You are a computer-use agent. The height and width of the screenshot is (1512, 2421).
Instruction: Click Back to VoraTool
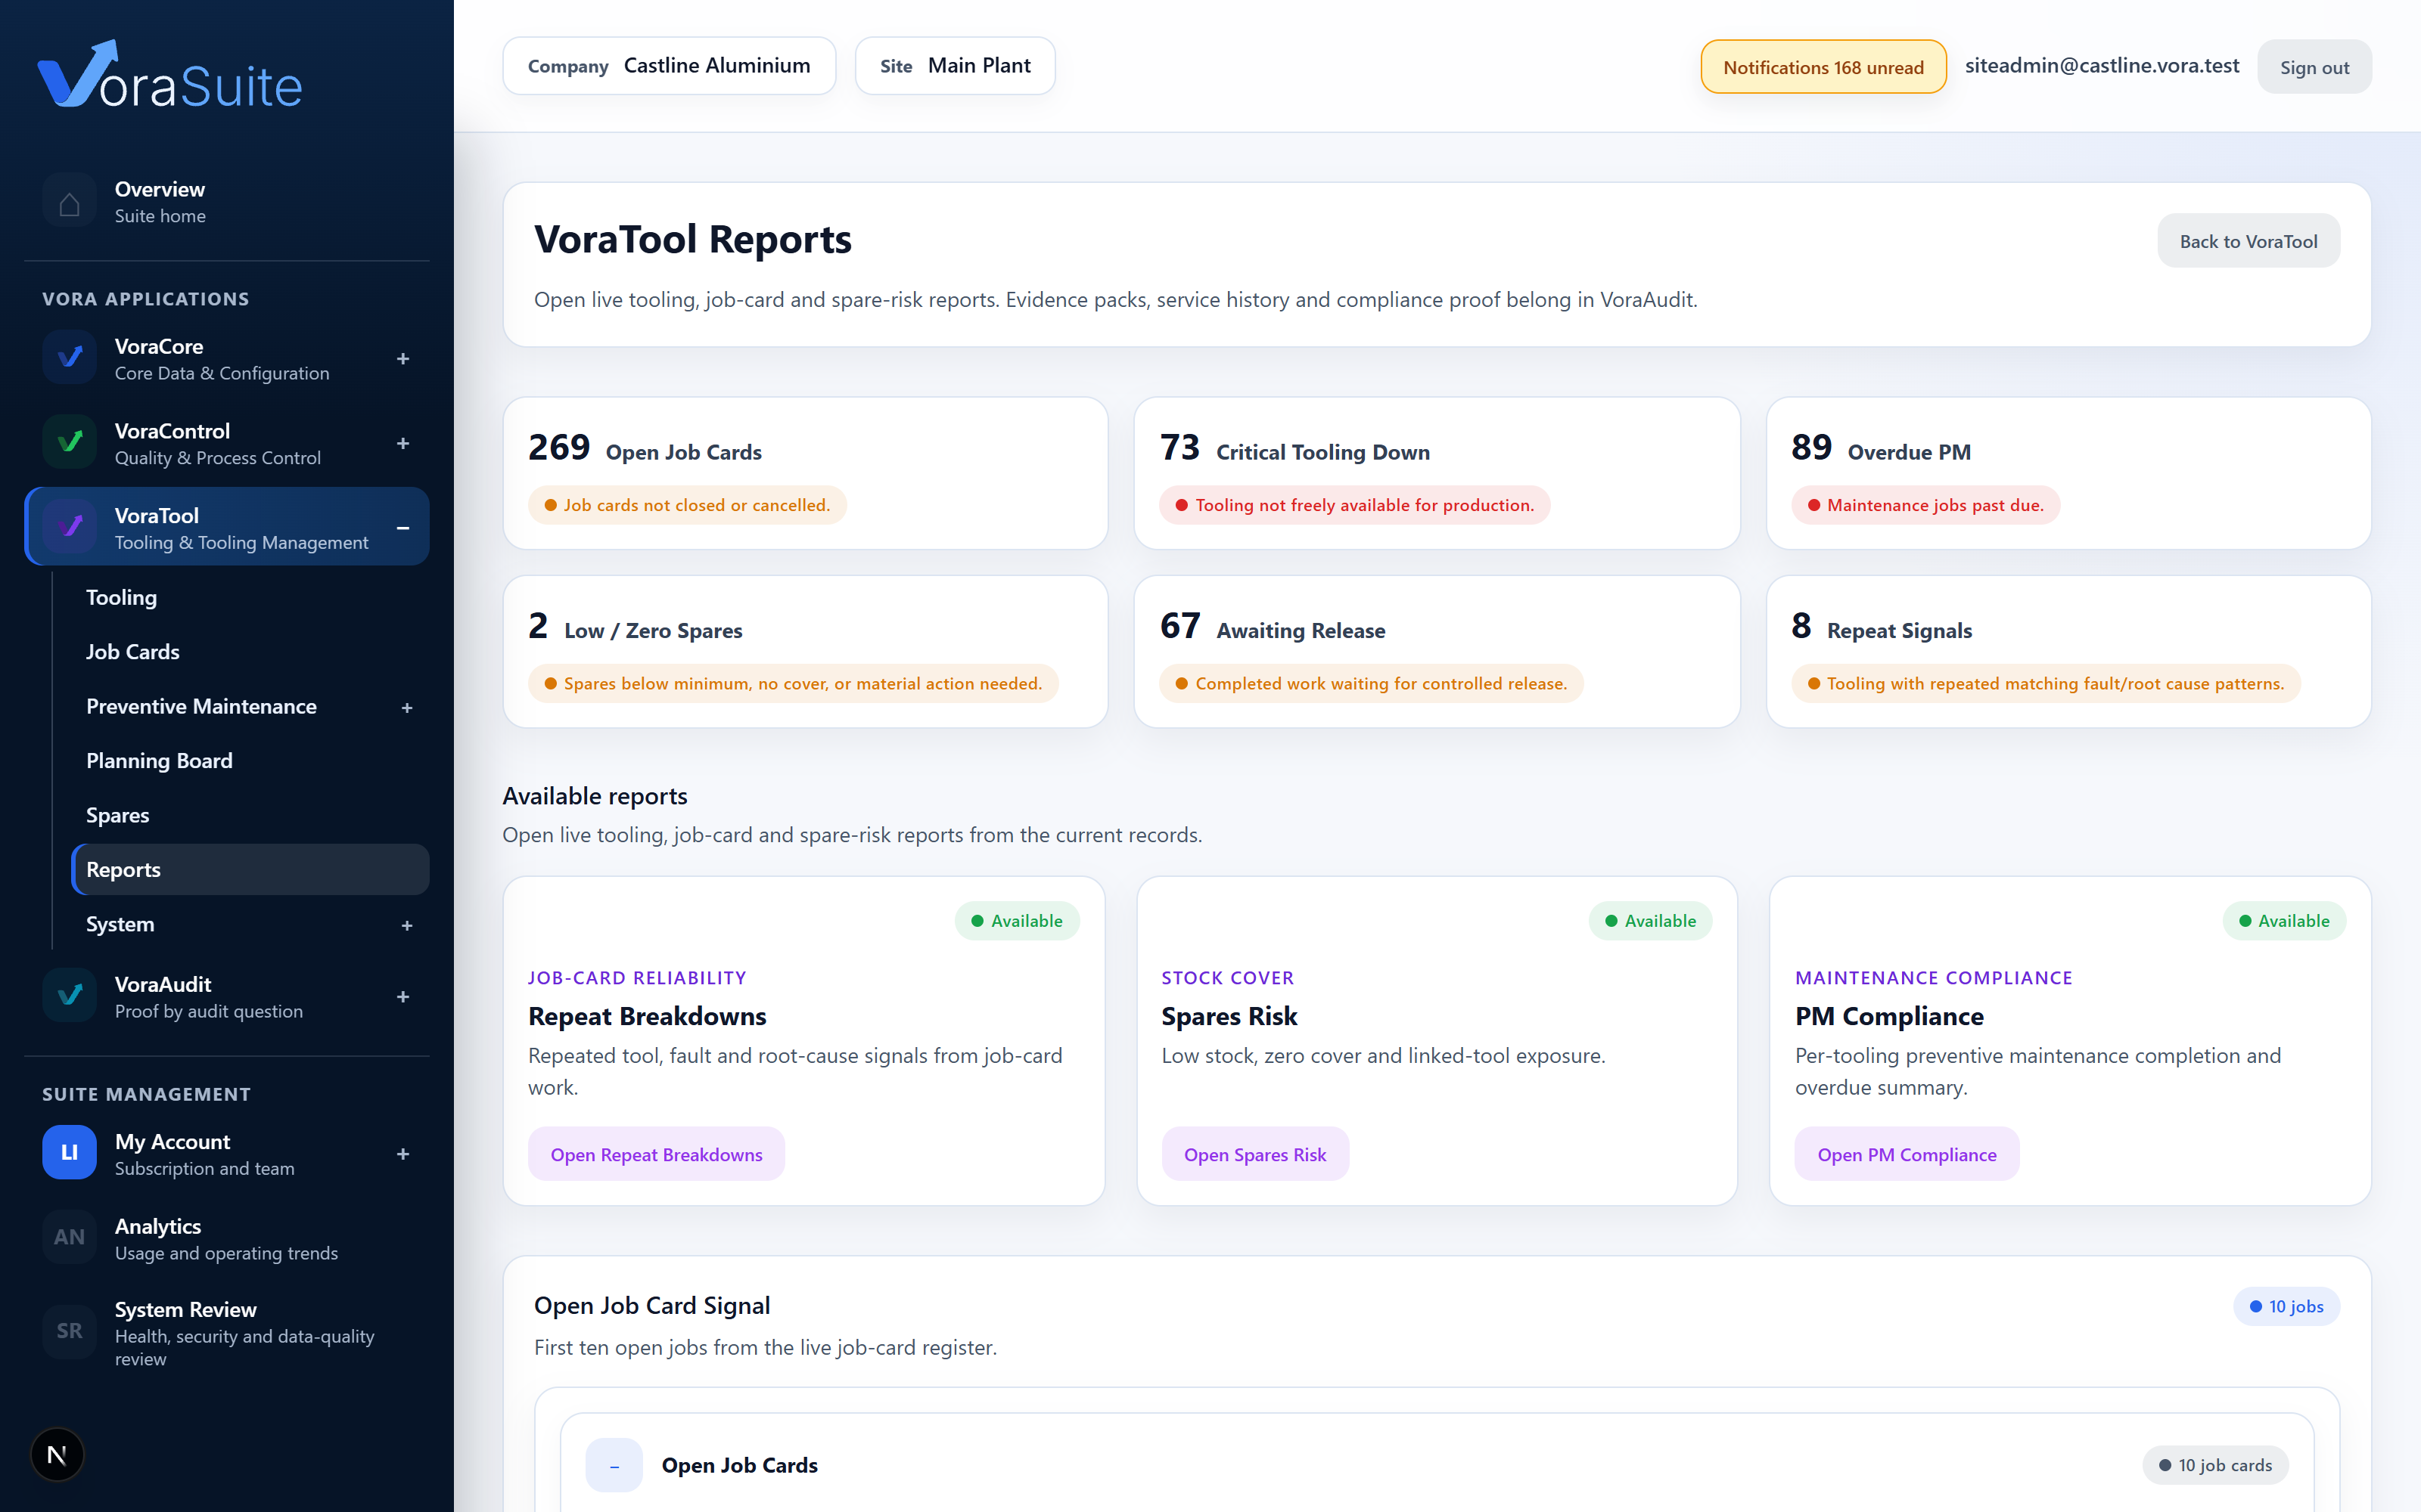pos(2248,241)
